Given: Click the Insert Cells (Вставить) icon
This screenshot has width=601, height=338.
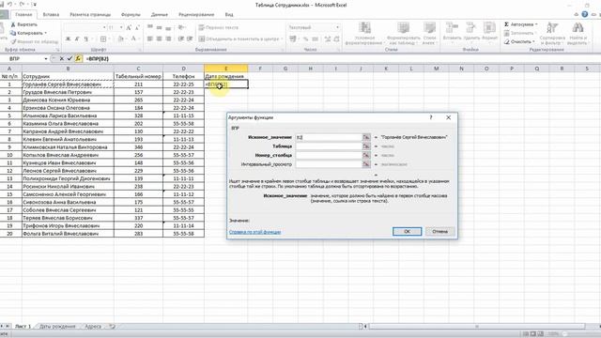Looking at the screenshot, I should pos(452,28).
